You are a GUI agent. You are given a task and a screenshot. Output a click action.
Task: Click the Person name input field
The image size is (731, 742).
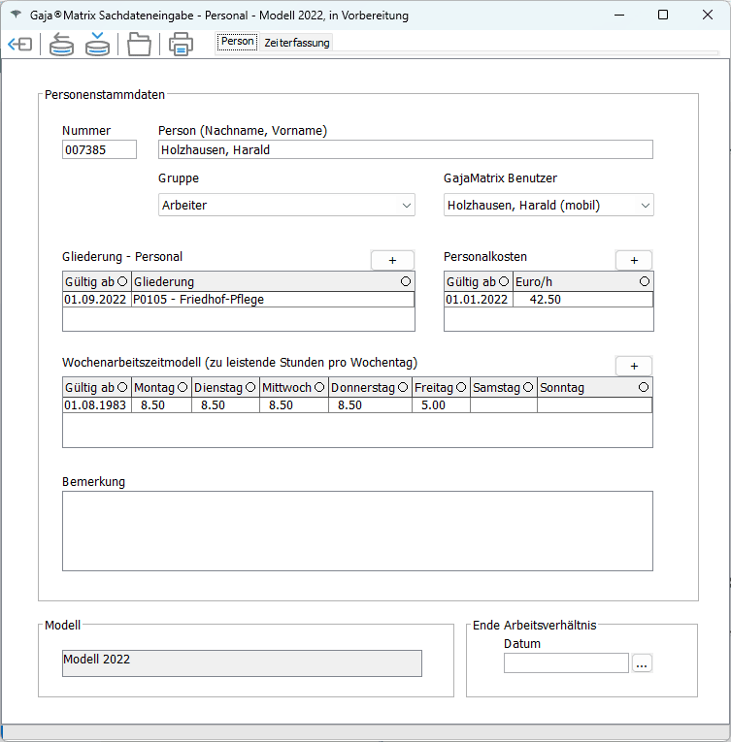pyautogui.click(x=405, y=150)
